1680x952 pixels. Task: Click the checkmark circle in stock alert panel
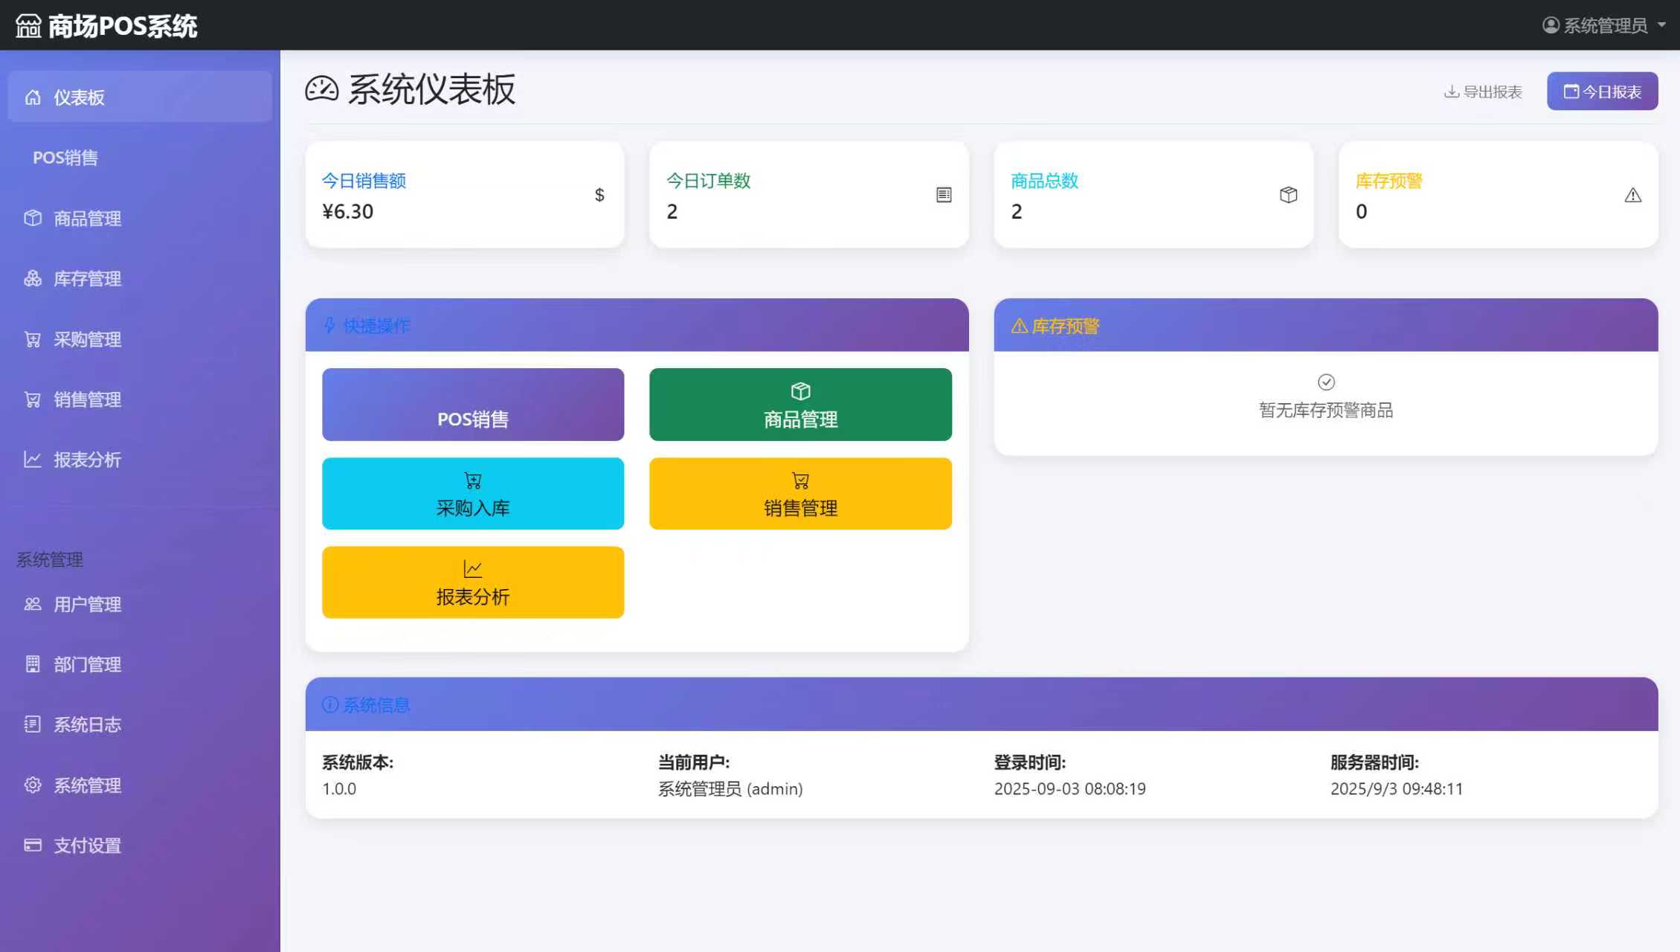click(1326, 382)
